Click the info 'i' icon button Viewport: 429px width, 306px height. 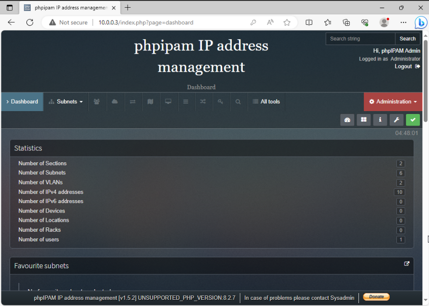380,120
